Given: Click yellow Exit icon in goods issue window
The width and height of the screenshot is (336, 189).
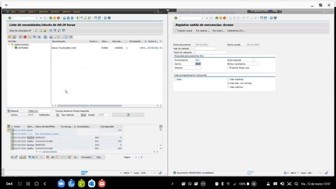Looking at the screenshot, I should point(220,18).
